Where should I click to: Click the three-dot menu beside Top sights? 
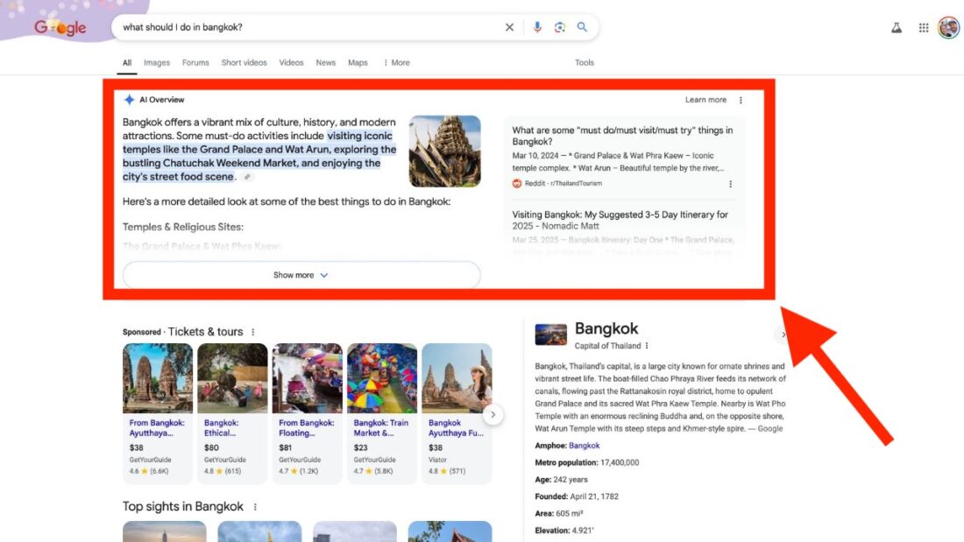click(x=253, y=506)
